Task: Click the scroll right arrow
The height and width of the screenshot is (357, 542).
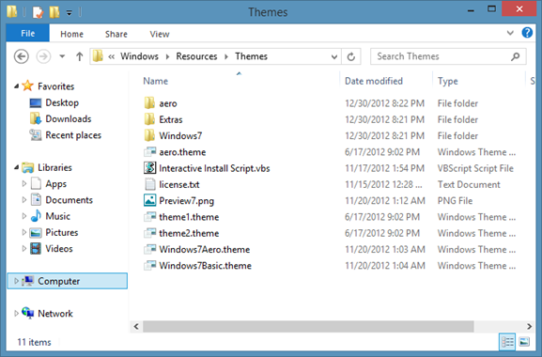Action: point(529,326)
